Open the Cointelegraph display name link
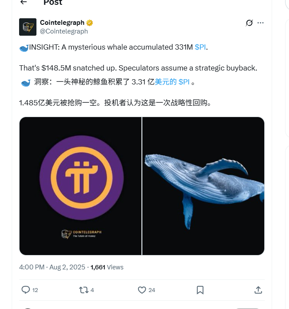This screenshot has width=289, height=309. [62, 23]
